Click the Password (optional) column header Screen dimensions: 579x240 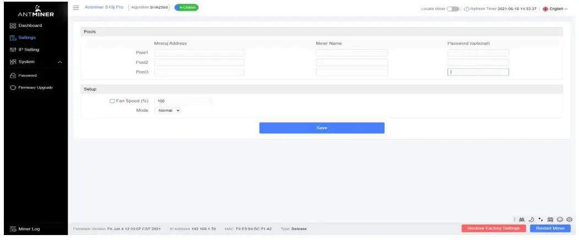tap(468, 43)
